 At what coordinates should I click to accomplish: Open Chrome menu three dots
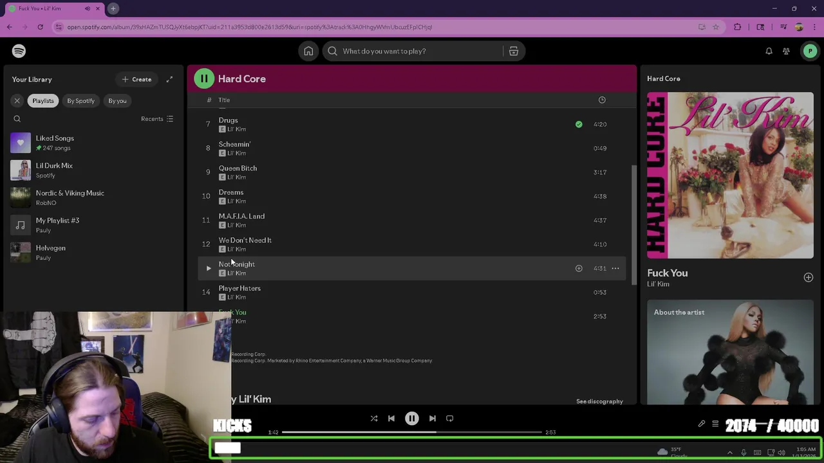(x=814, y=27)
